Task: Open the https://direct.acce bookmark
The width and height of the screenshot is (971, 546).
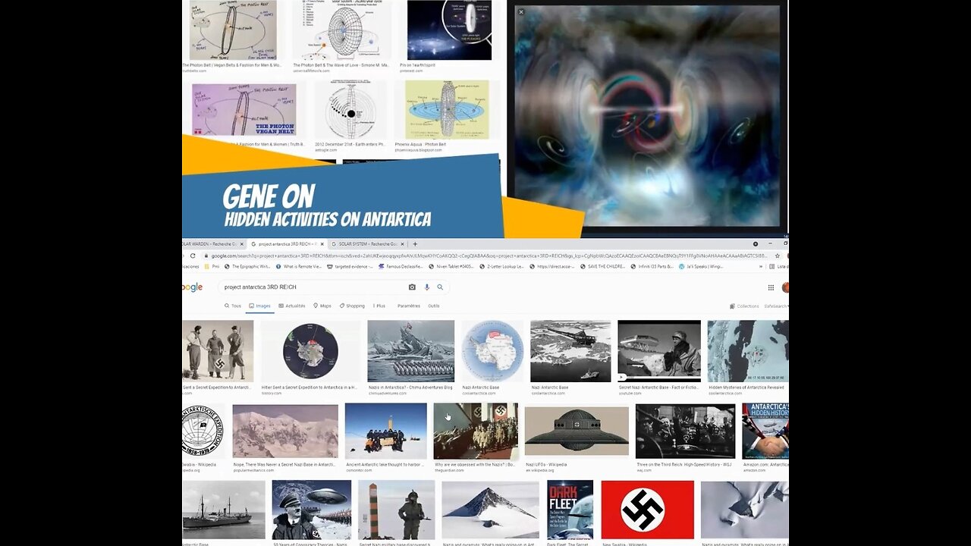Action: click(x=551, y=267)
